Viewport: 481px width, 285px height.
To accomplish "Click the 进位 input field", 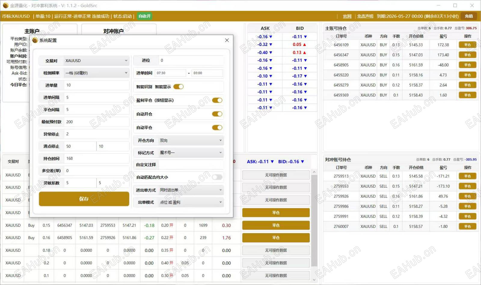I will click(191, 60).
